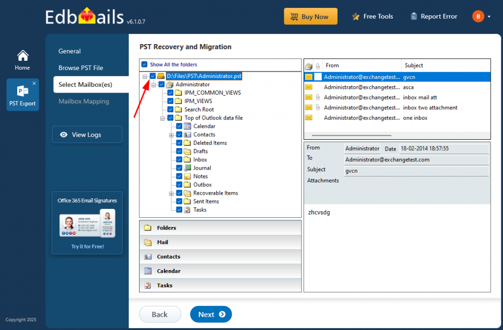The height and width of the screenshot is (330, 503).
Task: Expand the Contacts folder node
Action: click(171, 135)
